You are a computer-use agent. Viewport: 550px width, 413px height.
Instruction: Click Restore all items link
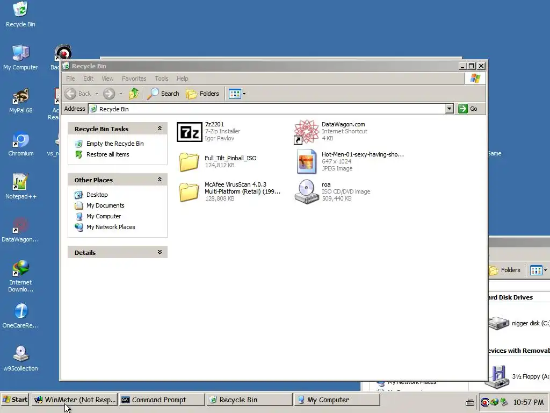pos(107,154)
